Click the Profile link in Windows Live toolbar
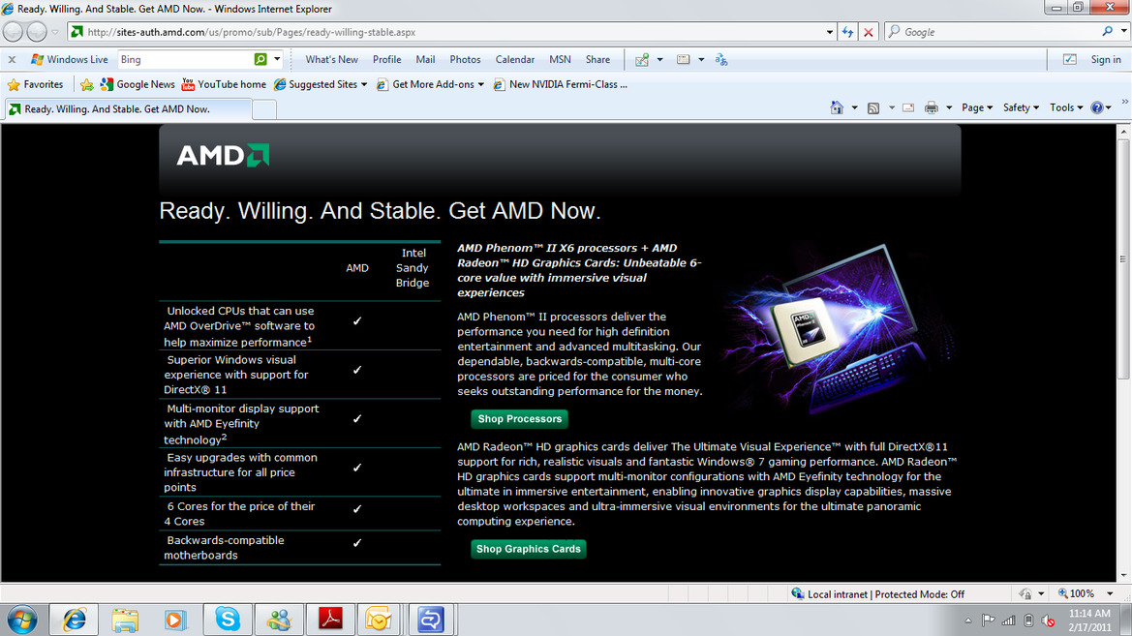 tap(387, 59)
